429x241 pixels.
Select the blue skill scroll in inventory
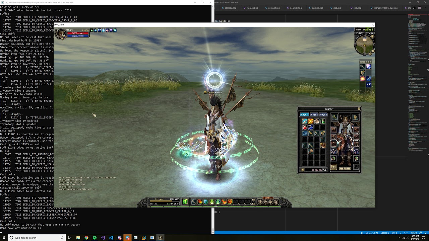pos(305,121)
